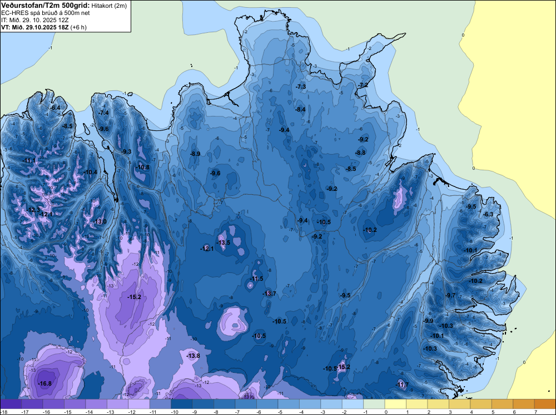
Task: Click the -11.1 temperature label
Action: pyautogui.click(x=29, y=161)
